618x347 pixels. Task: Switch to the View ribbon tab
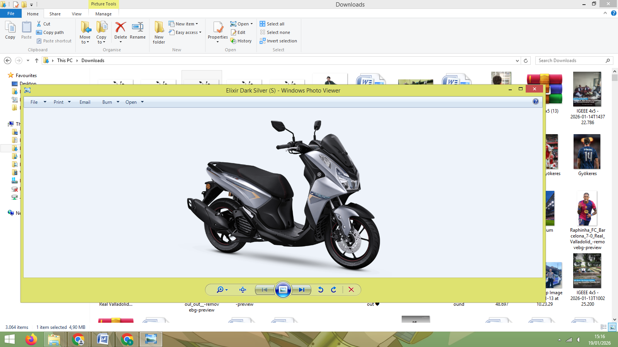click(76, 14)
